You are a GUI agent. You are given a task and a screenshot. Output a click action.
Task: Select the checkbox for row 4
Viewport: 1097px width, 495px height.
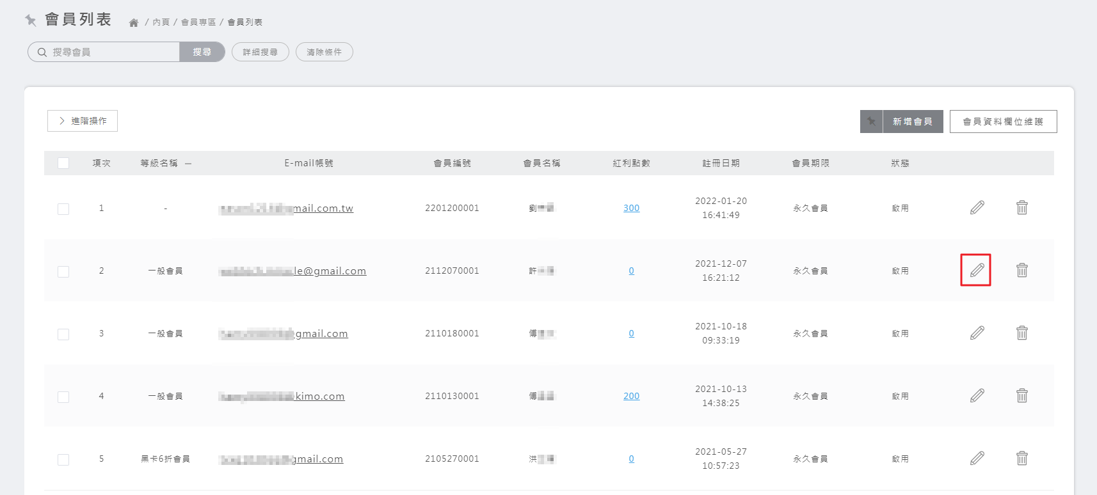(x=63, y=397)
